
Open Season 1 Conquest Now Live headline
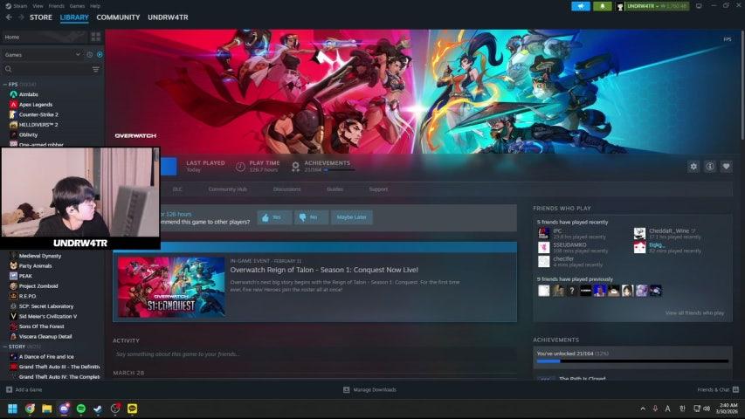coord(324,270)
